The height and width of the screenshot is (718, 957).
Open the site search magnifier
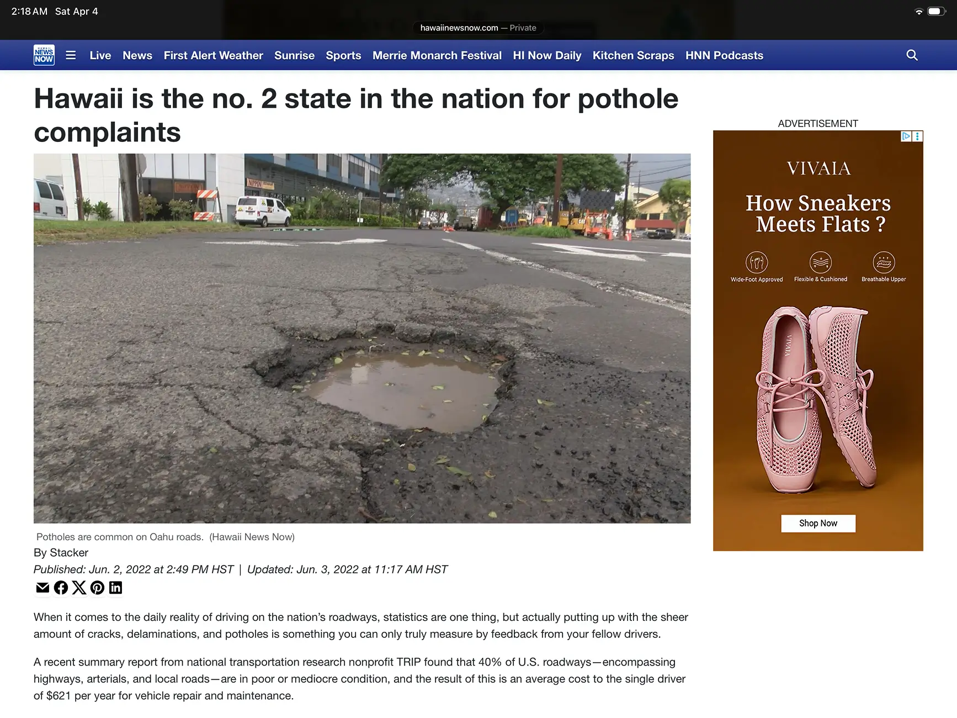[912, 55]
